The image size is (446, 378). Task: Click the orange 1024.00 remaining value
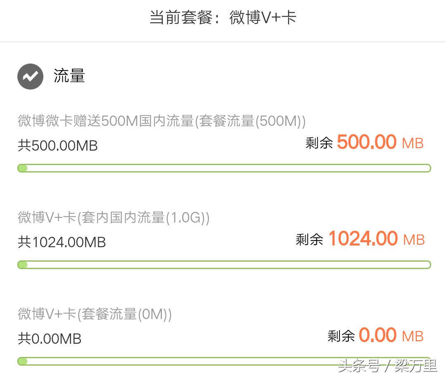[363, 239]
